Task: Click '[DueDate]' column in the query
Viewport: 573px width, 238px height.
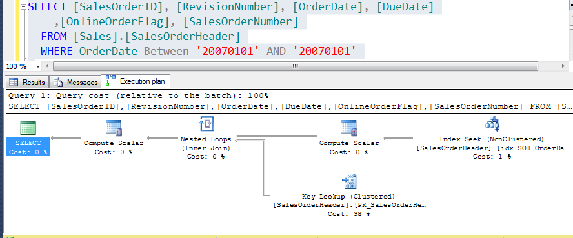Action: point(405,6)
